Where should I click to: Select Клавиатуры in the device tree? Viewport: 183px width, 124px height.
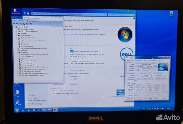coord(25,42)
